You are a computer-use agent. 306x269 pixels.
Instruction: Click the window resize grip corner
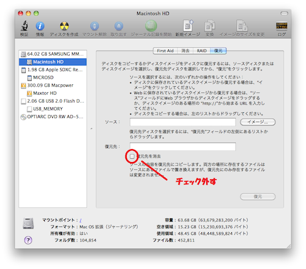[289, 246]
